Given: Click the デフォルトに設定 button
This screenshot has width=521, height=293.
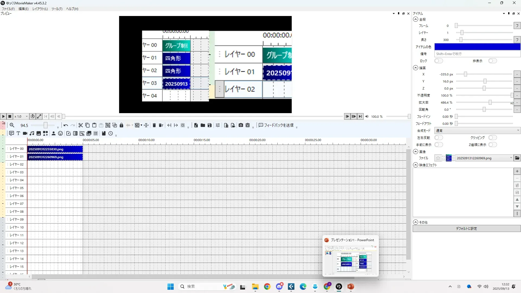Looking at the screenshot, I should pos(466,229).
